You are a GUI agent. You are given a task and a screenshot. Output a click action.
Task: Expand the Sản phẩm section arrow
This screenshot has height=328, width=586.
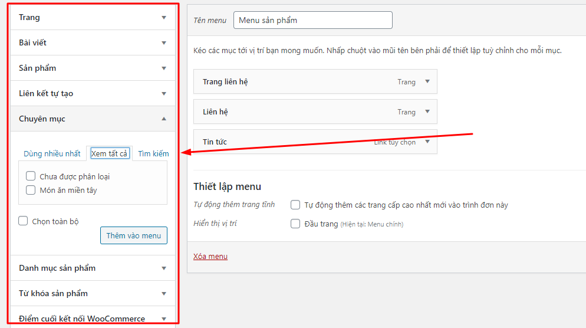coord(164,68)
